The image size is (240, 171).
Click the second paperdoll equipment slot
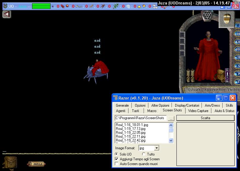coord(182,41)
